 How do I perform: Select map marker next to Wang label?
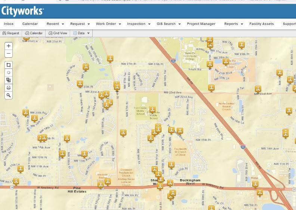tap(255, 184)
